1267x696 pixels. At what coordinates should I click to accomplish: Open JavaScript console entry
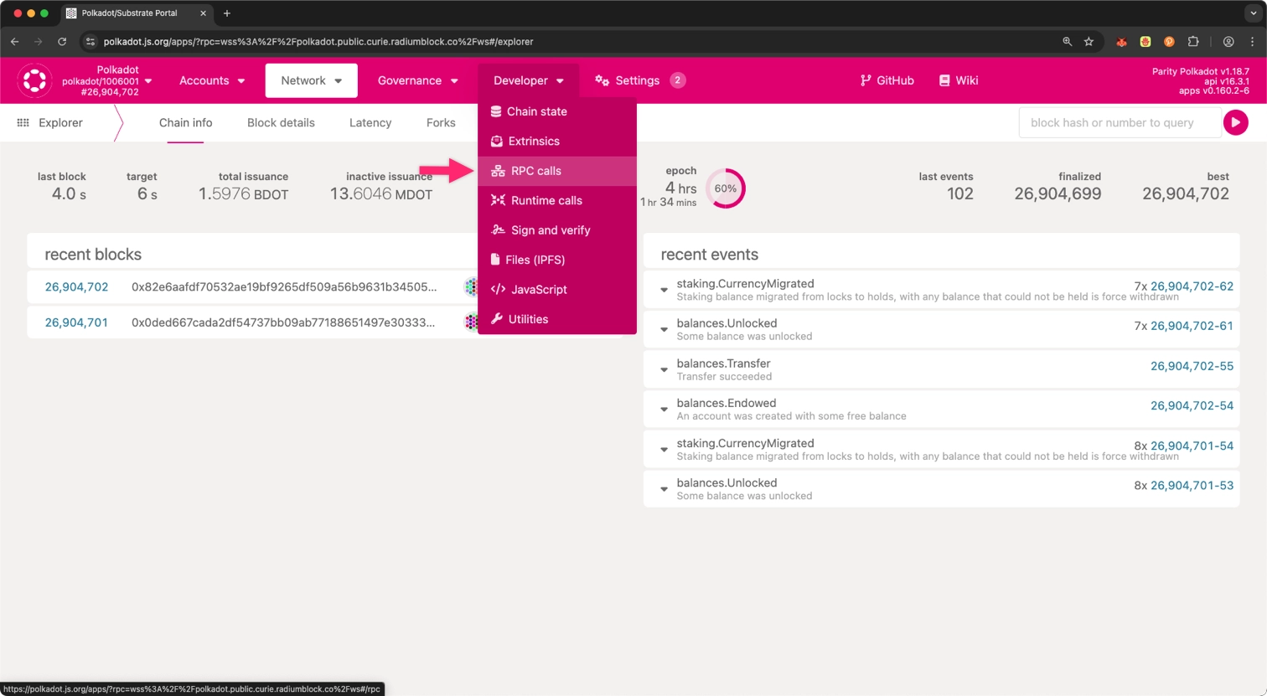(x=557, y=290)
